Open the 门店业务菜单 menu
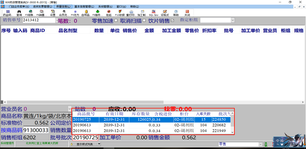This screenshot has width=306, height=149. coord(19,6)
